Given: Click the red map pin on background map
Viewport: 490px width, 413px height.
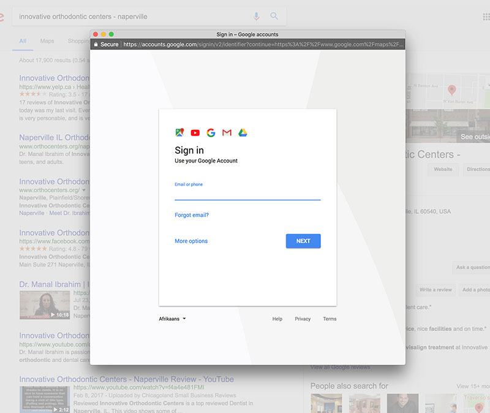Looking at the screenshot, I should point(451,90).
